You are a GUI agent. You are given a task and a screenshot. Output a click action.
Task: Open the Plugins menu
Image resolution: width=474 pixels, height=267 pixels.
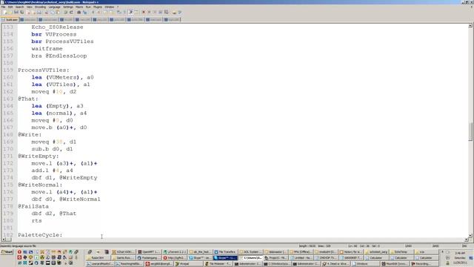(x=98, y=7)
